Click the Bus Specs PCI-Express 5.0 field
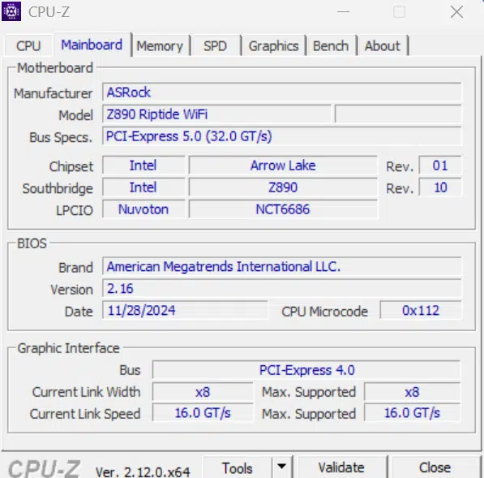 (x=282, y=136)
